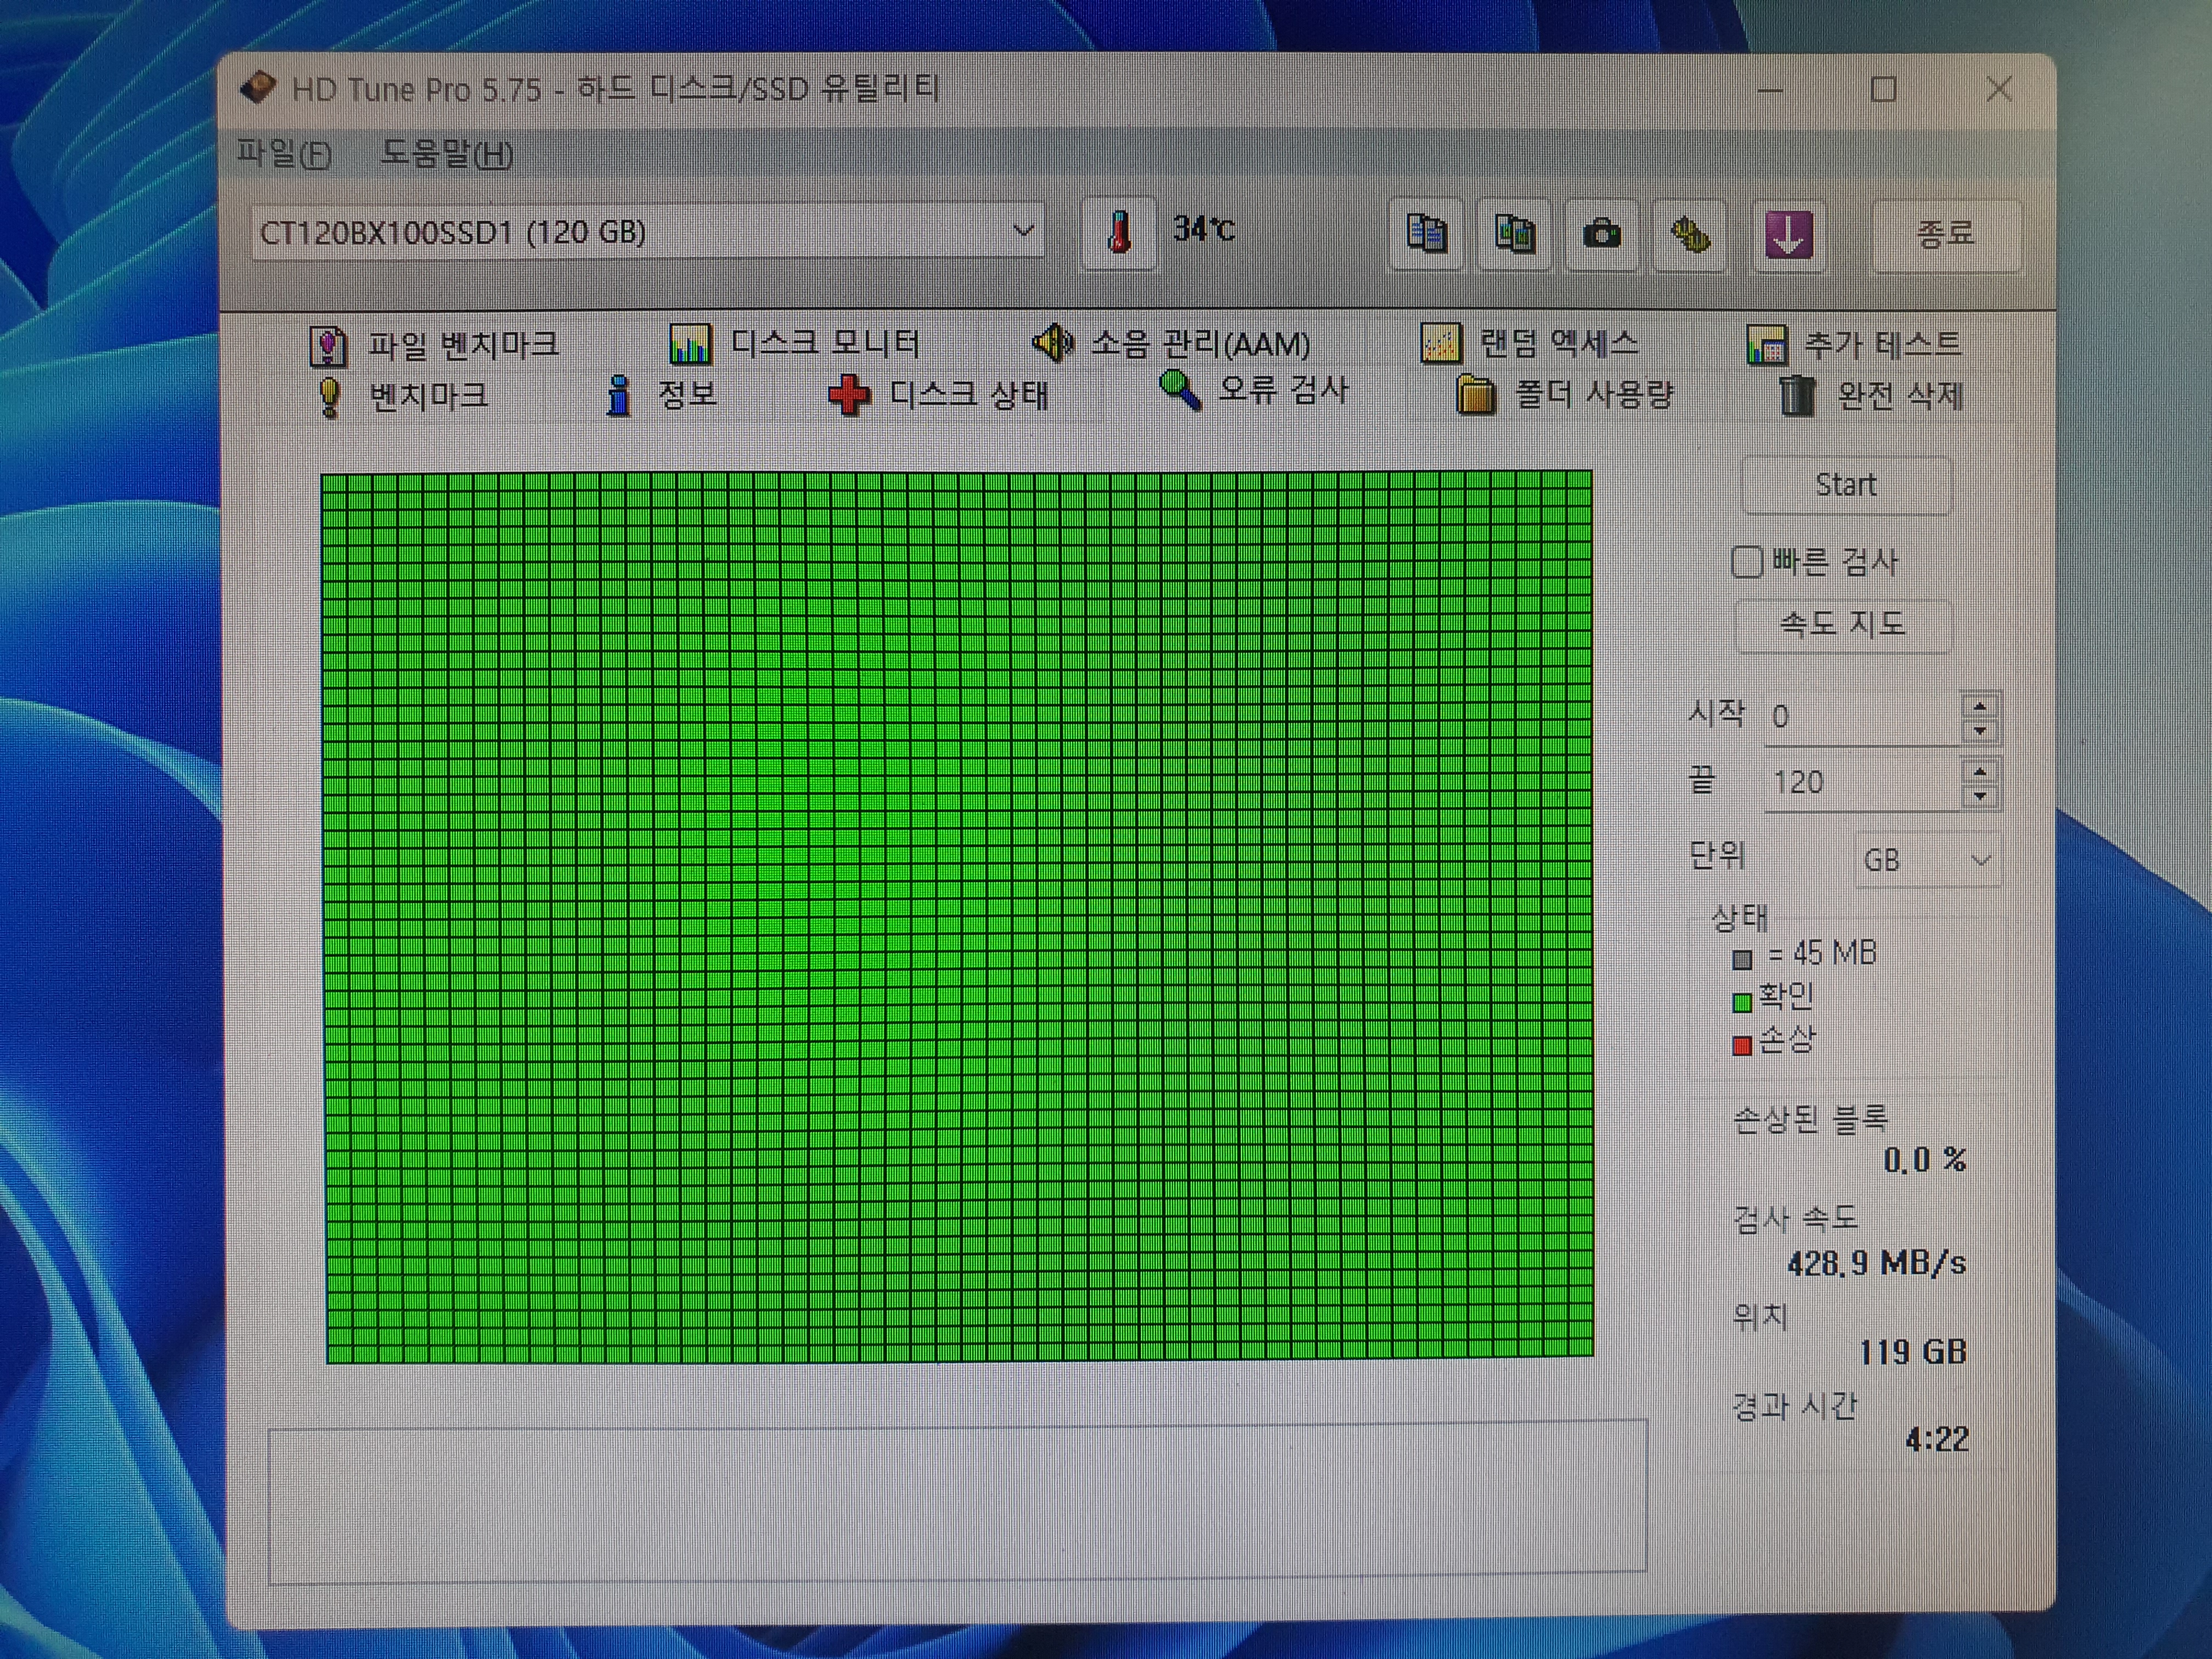Screen dimensions: 2212x1659
Task: Switch to the 파일 벤치마크 tab
Action: click(434, 346)
